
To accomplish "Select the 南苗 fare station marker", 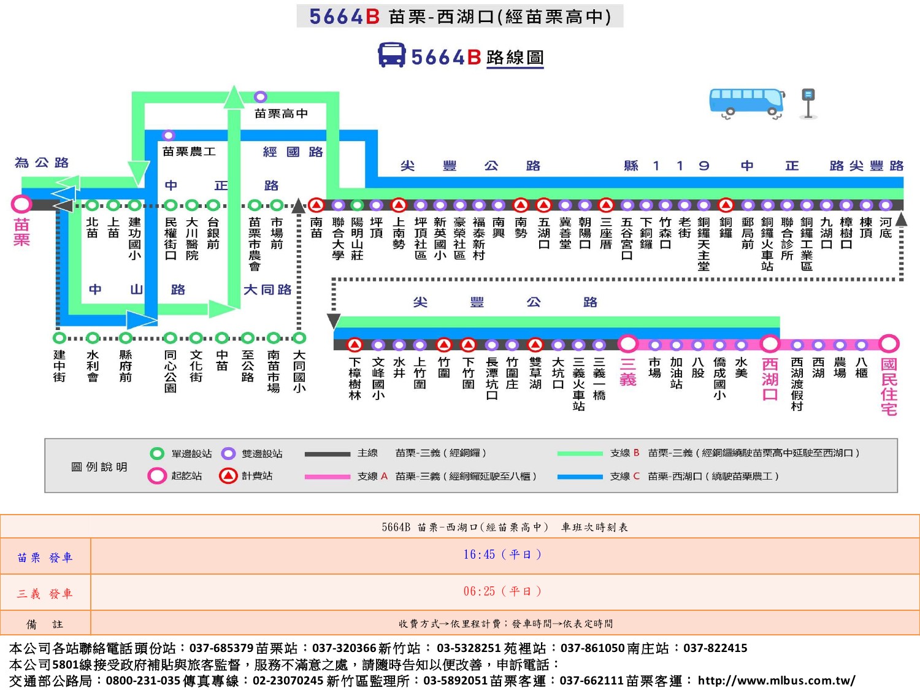I will 316,205.
